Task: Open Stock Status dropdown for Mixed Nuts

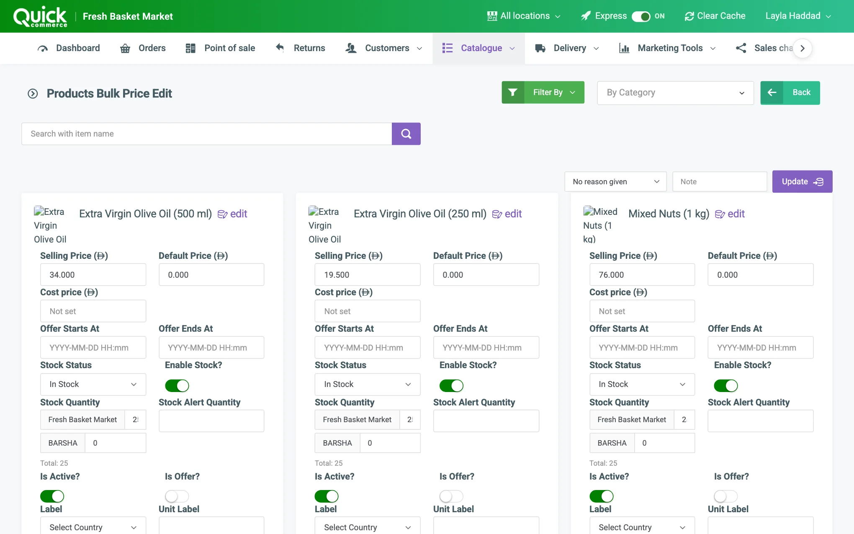Action: (642, 384)
